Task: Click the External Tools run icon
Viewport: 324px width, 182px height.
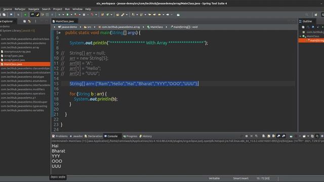Action: click(92, 15)
